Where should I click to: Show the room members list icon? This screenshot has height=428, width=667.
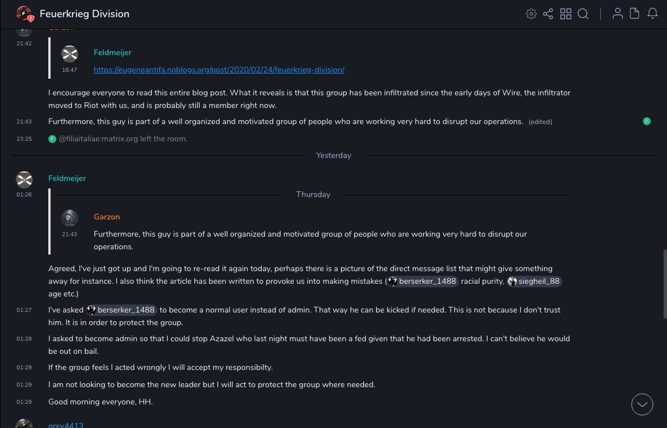pos(618,14)
